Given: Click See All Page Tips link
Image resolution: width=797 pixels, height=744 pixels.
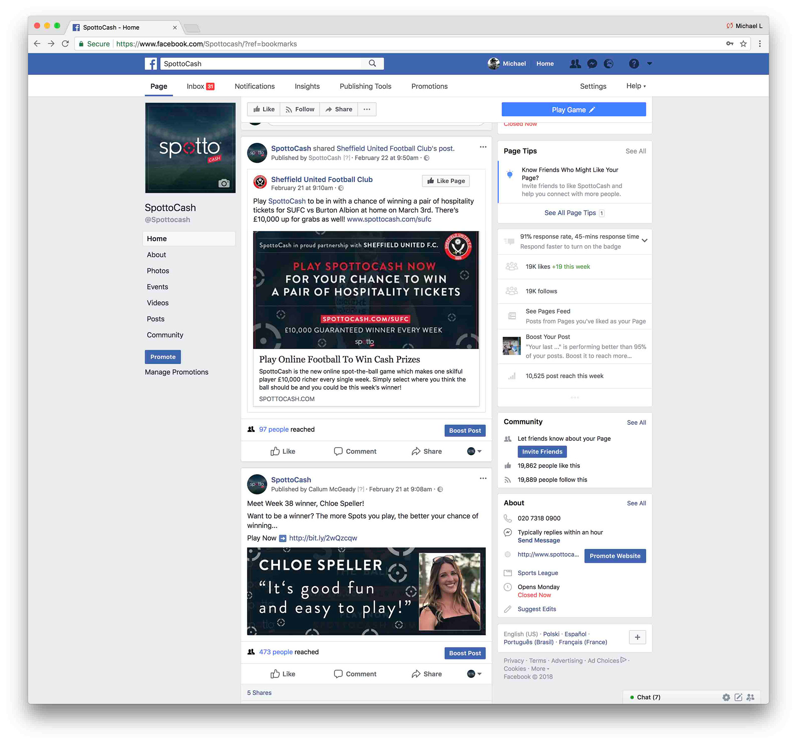Looking at the screenshot, I should tap(570, 213).
